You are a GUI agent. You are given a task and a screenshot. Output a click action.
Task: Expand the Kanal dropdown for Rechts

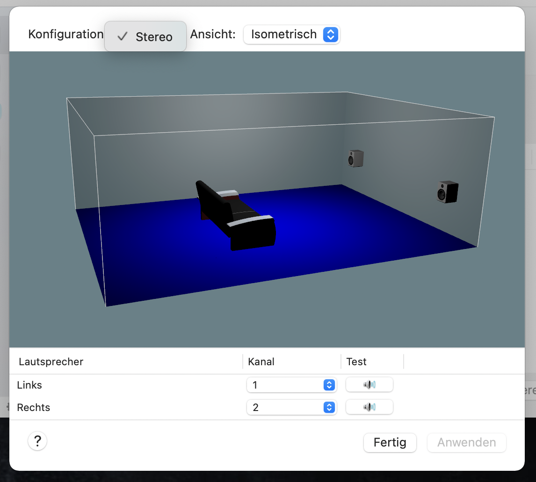[291, 407]
